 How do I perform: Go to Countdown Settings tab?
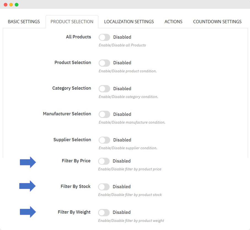click(x=217, y=21)
